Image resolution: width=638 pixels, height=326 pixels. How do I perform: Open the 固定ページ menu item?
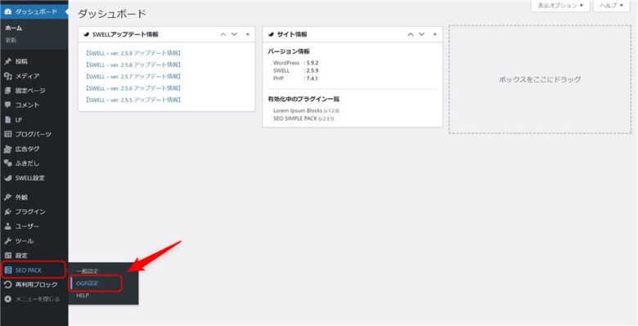pyautogui.click(x=34, y=91)
